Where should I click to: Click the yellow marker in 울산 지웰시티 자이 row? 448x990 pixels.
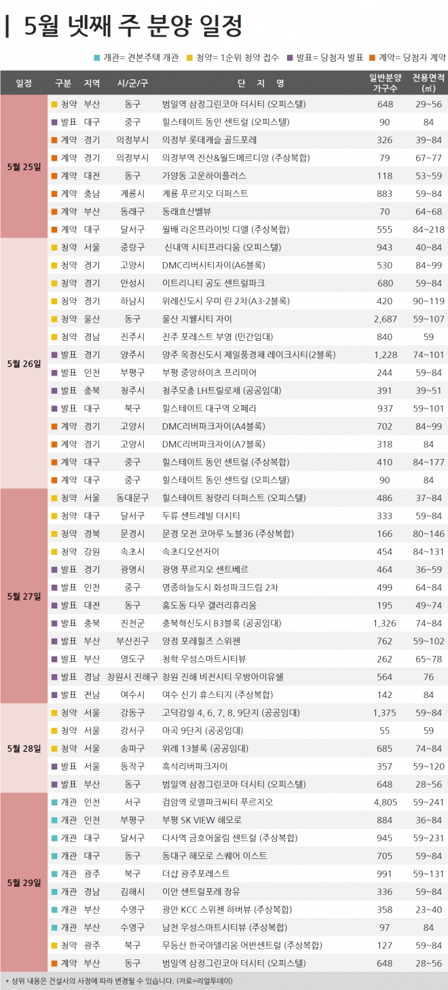point(54,318)
